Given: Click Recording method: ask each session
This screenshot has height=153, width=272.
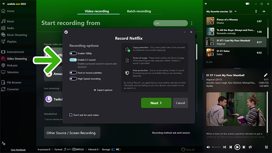Looking at the screenshot, I should point(171,133).
